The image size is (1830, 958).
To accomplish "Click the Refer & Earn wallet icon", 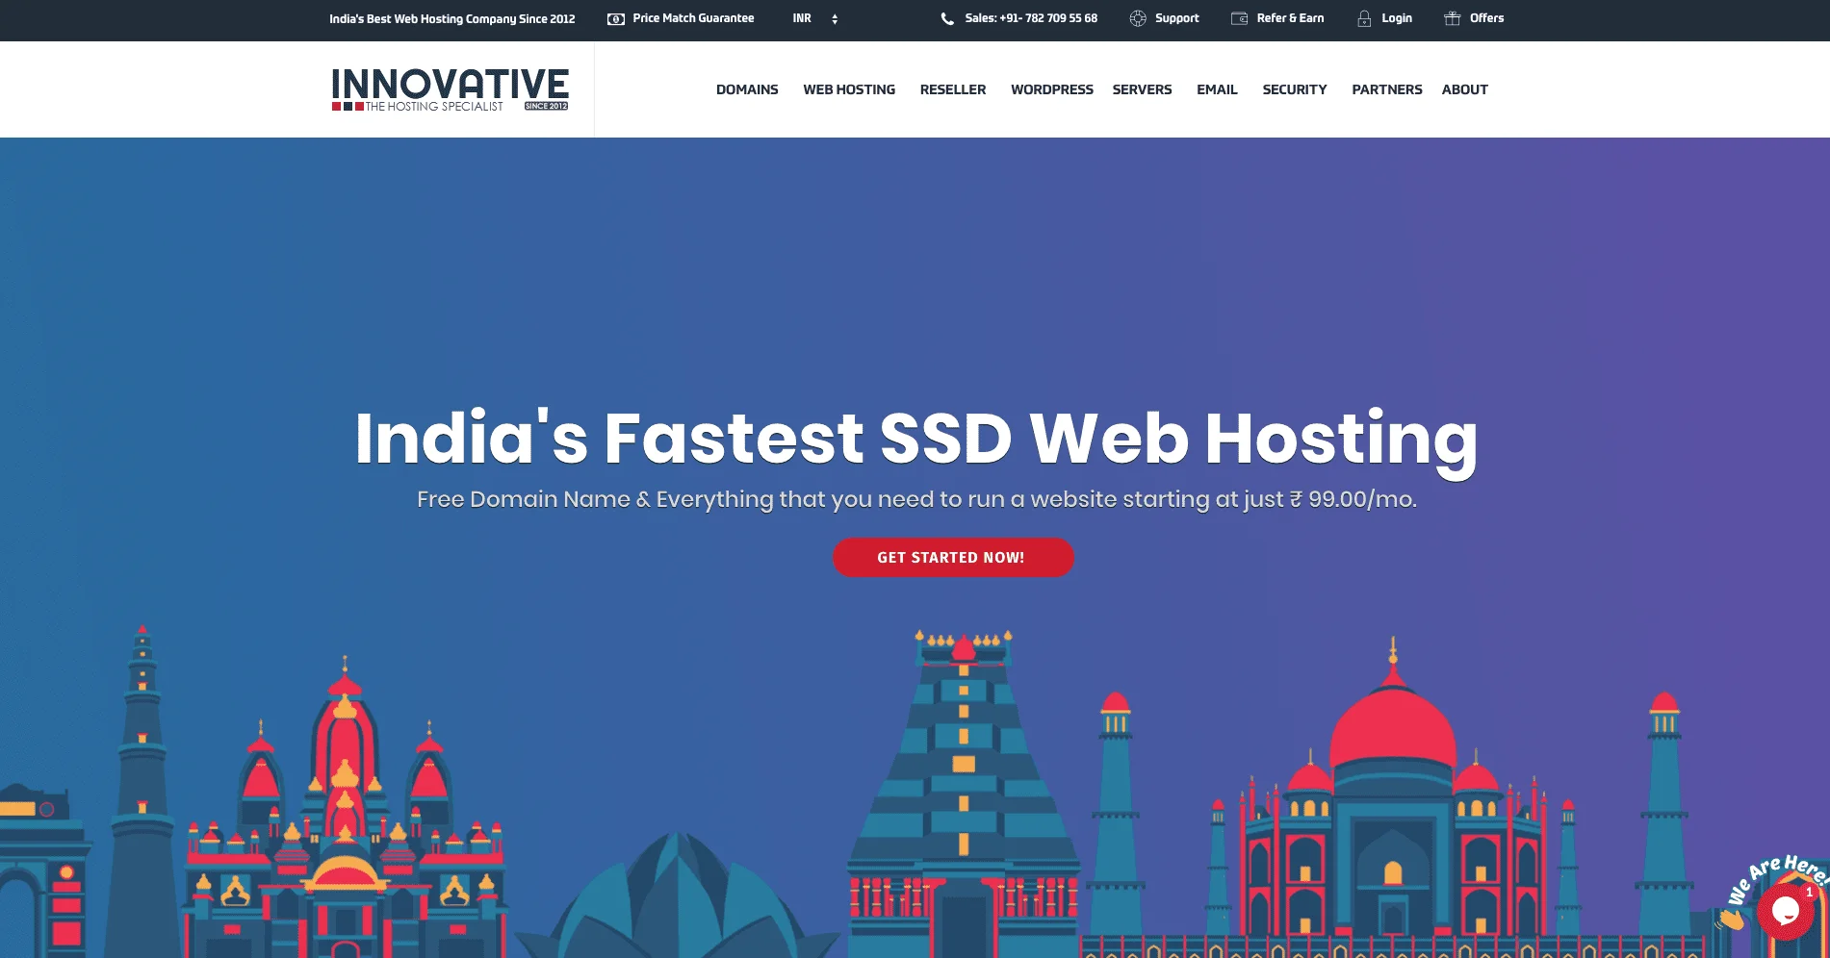I will (1239, 18).
